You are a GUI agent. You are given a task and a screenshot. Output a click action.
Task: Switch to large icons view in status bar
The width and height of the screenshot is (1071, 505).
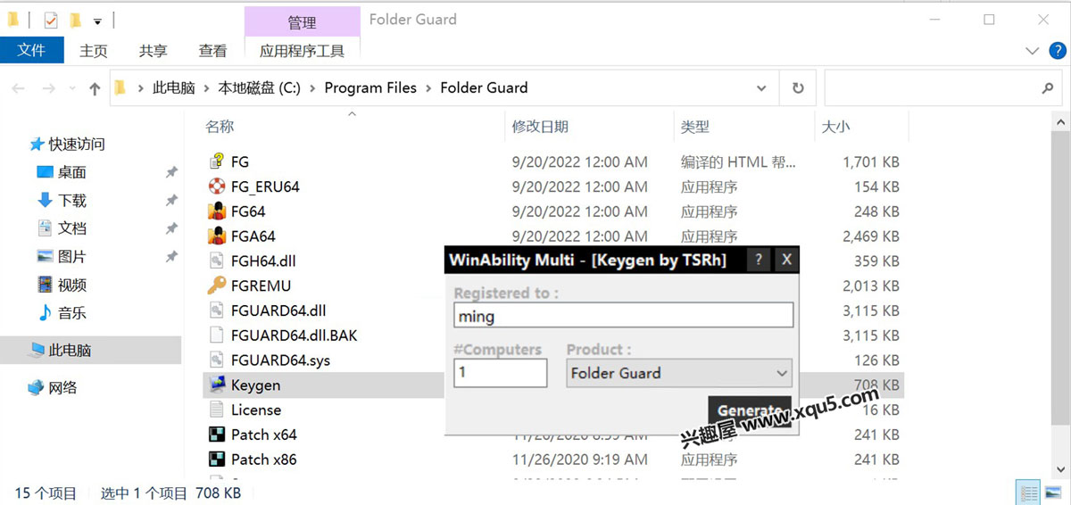[x=1053, y=493]
